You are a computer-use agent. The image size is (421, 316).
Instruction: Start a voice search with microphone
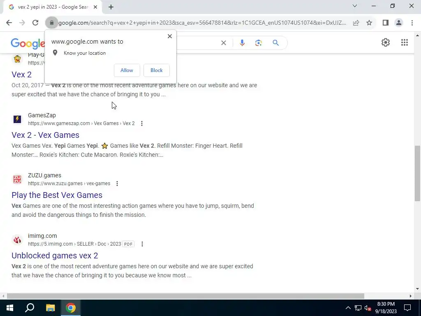[x=242, y=43]
